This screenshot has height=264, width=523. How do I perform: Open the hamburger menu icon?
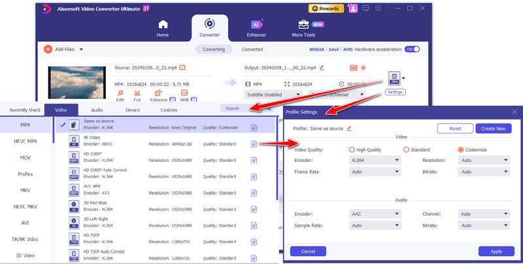(x=378, y=8)
